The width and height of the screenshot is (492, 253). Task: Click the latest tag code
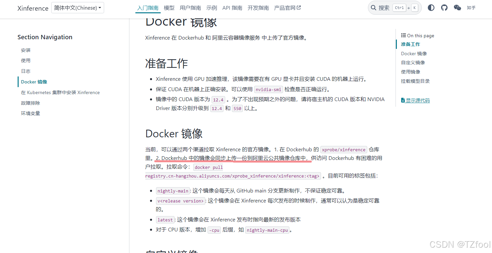[x=165, y=220]
